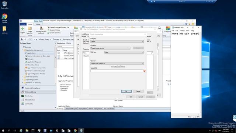
Task: Open the Recycle Bin desktop icon
Action: (4, 5)
